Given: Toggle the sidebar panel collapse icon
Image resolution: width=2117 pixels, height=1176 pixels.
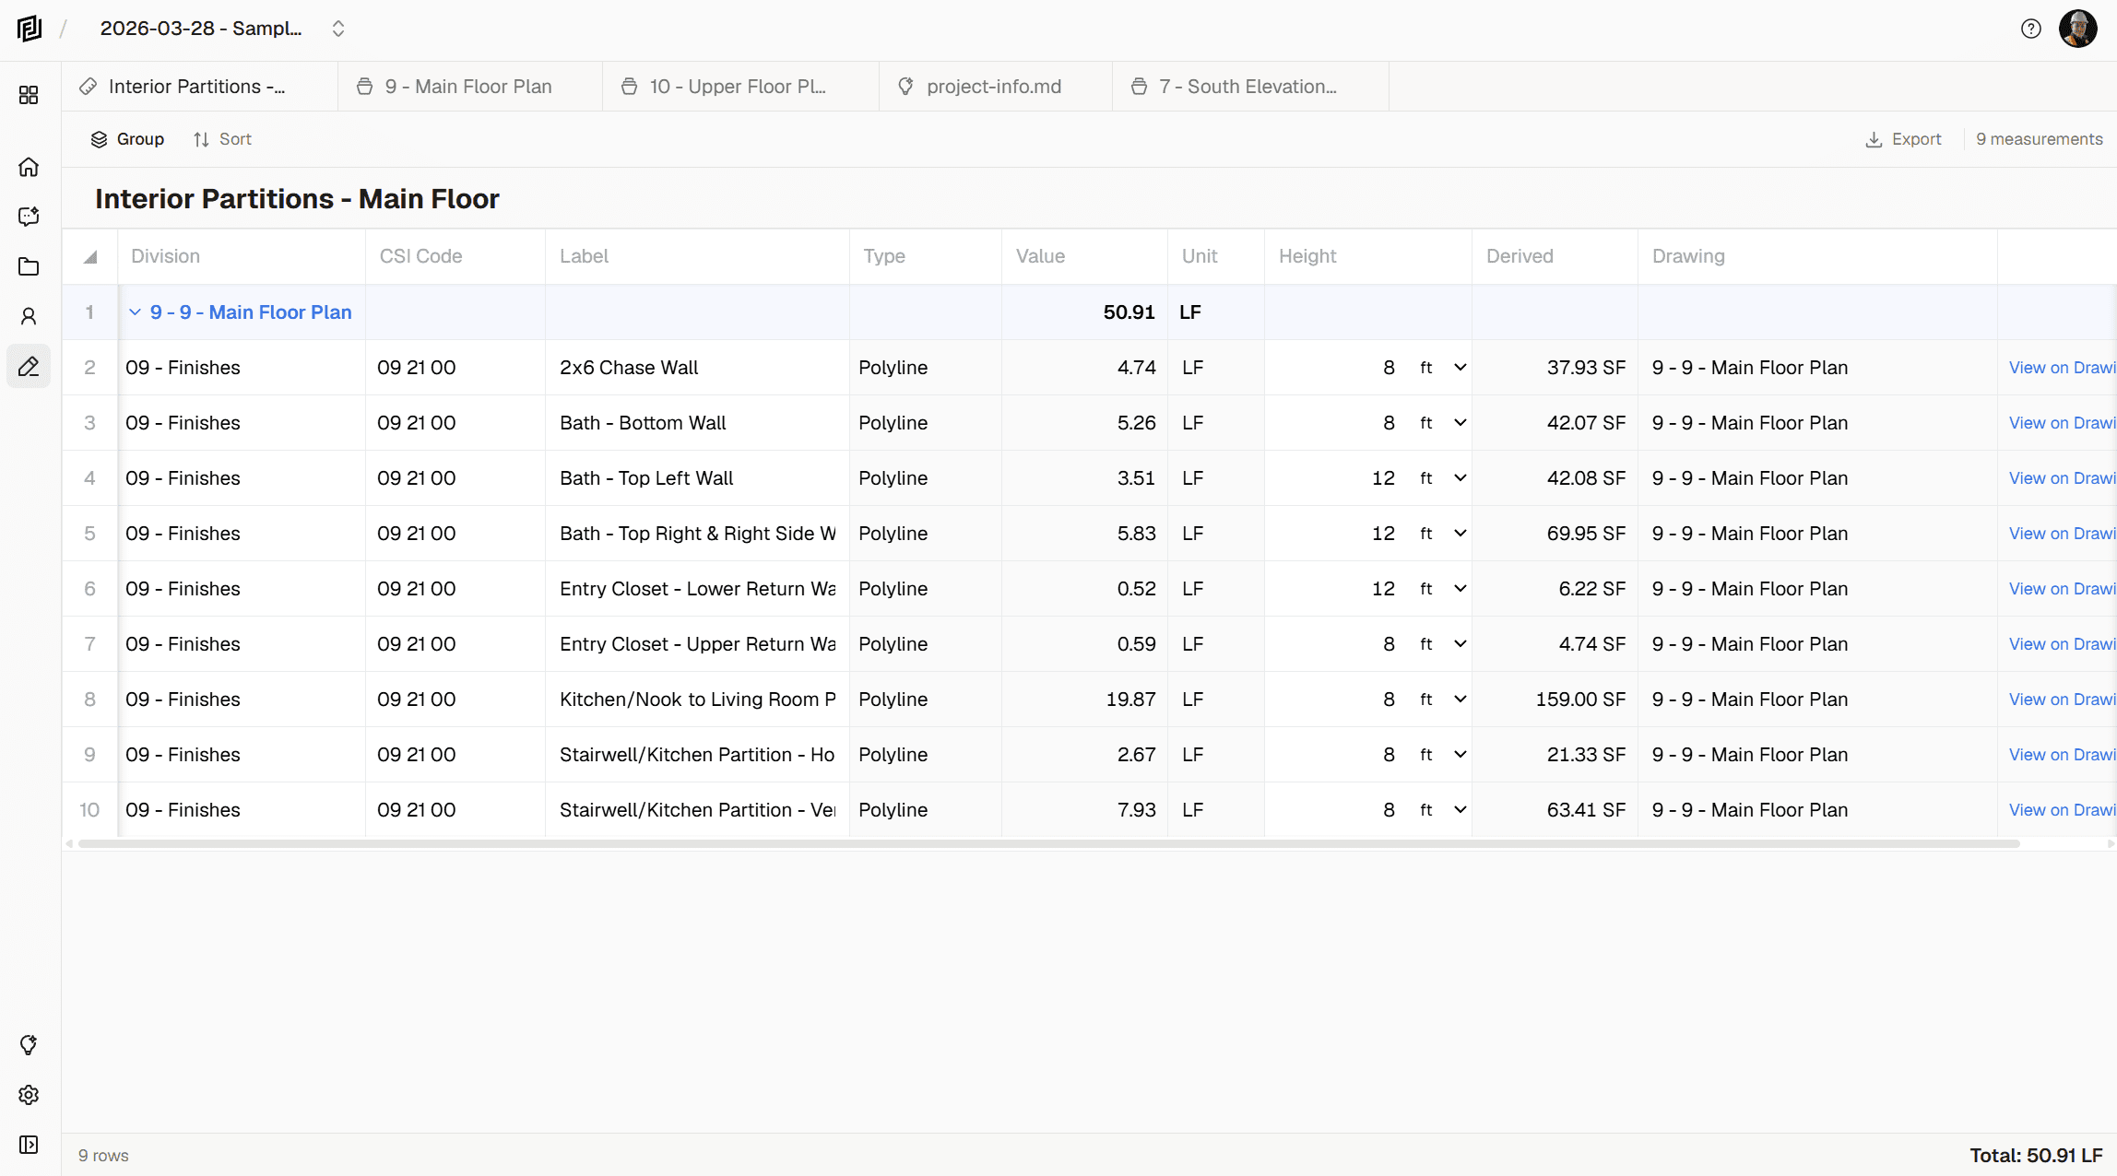Looking at the screenshot, I should tap(29, 1145).
